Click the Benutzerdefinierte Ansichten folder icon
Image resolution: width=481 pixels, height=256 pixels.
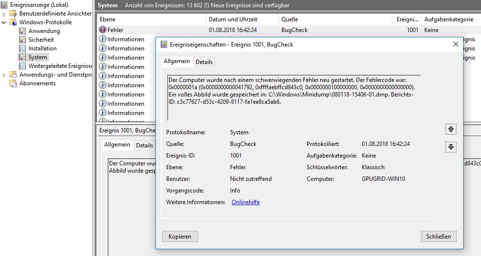click(x=13, y=14)
